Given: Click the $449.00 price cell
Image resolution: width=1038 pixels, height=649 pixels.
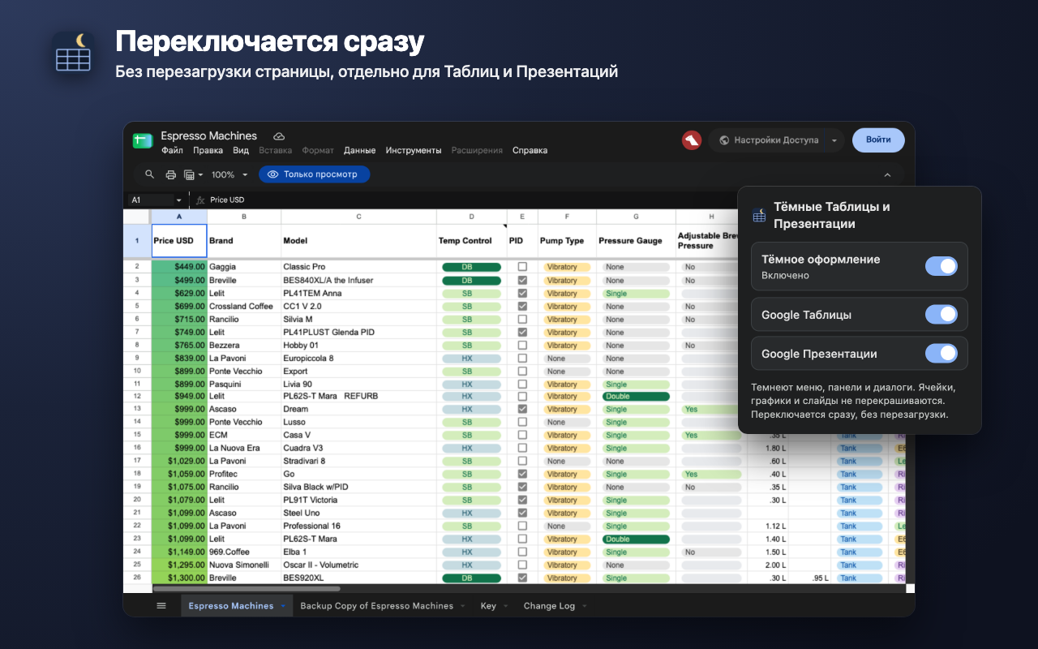Looking at the screenshot, I should (x=179, y=267).
